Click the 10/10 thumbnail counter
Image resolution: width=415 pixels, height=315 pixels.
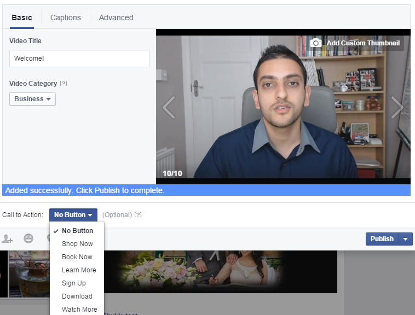pos(172,173)
